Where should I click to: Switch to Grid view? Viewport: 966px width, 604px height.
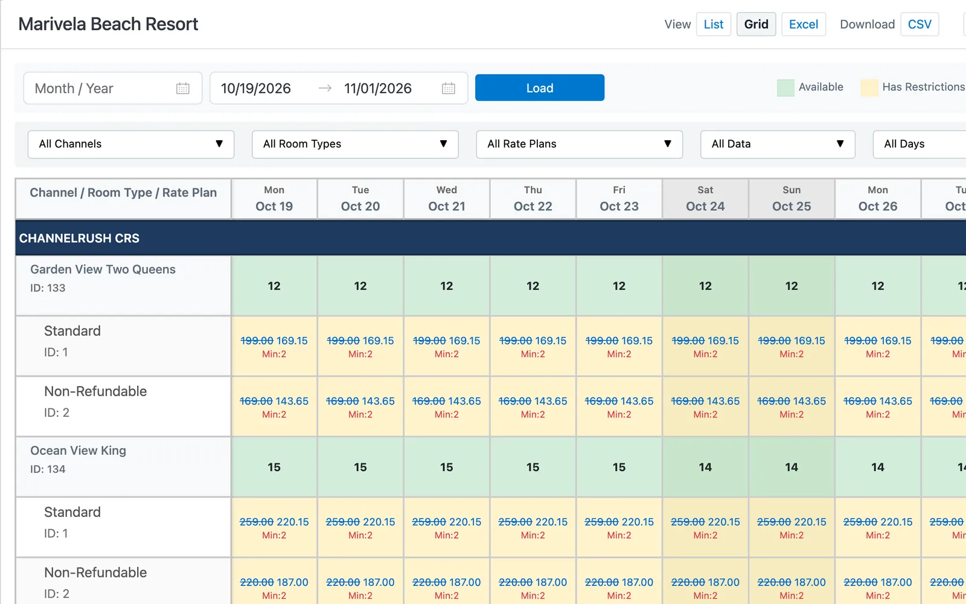pyautogui.click(x=756, y=24)
